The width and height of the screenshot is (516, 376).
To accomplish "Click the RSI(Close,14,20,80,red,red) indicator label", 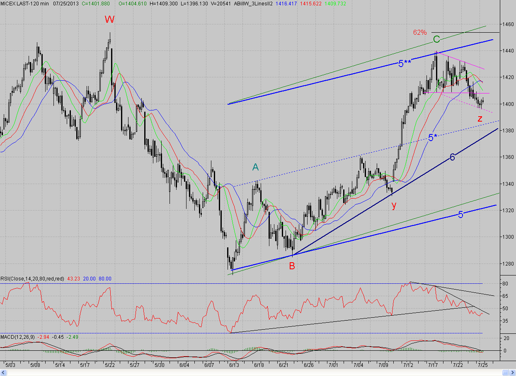I will [x=32, y=279].
